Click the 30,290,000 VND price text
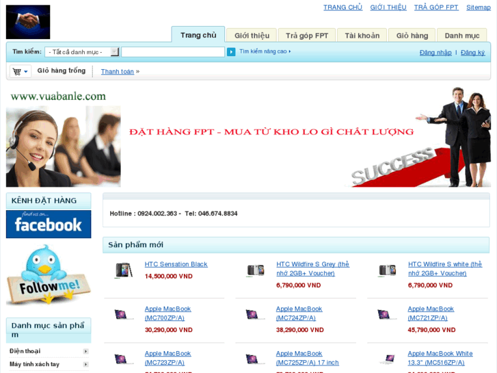The width and height of the screenshot is (497, 373). click(169, 330)
